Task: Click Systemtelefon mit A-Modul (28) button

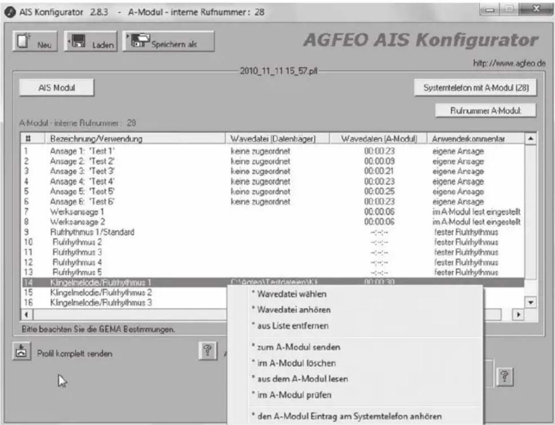Action: [x=476, y=88]
